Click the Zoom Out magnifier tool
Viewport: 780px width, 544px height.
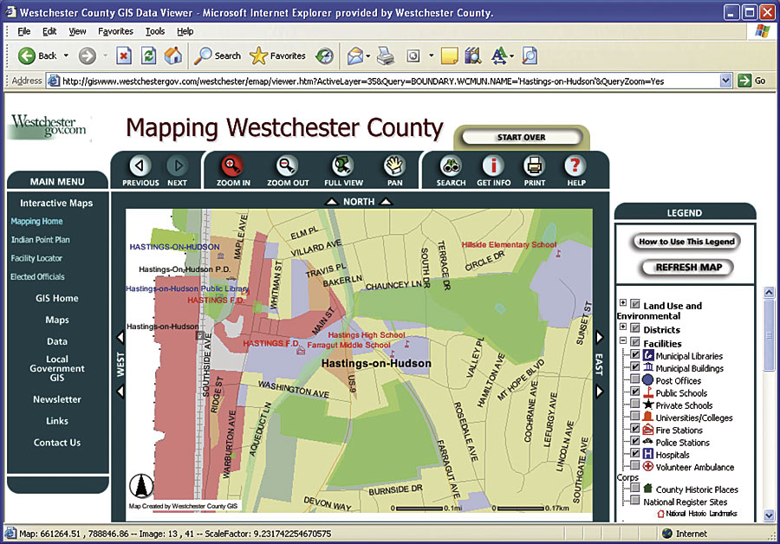(287, 166)
